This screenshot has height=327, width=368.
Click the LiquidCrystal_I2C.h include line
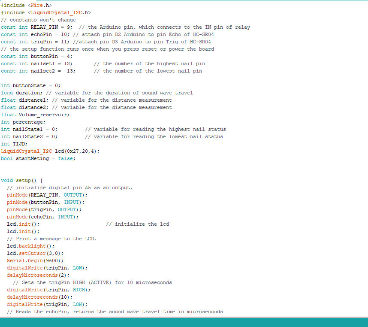pyautogui.click(x=46, y=12)
